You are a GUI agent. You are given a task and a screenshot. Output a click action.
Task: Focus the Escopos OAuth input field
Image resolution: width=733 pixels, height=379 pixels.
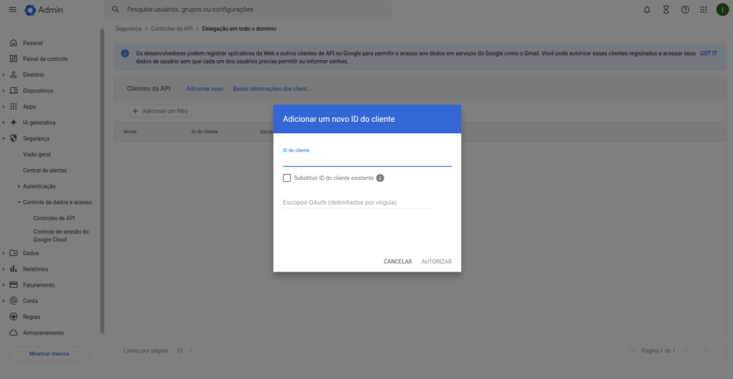click(357, 203)
